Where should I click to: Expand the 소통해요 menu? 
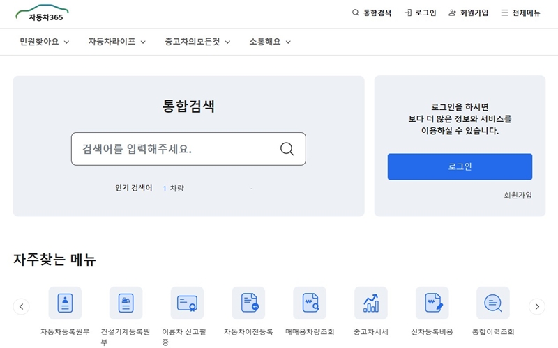click(x=270, y=42)
